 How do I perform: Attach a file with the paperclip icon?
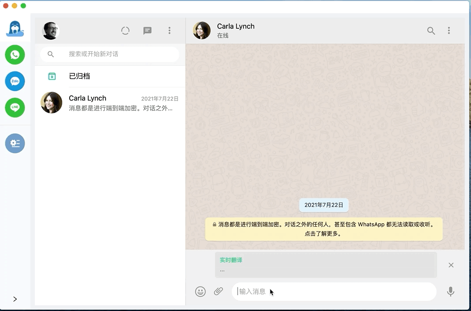click(x=218, y=291)
